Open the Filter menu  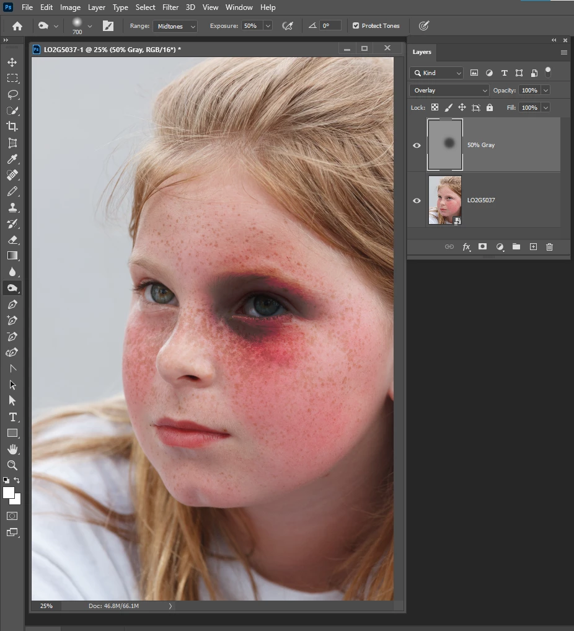pos(170,7)
